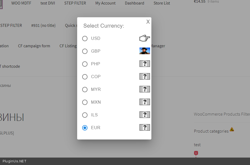Click the question mark flag beside EUR

[144, 128]
